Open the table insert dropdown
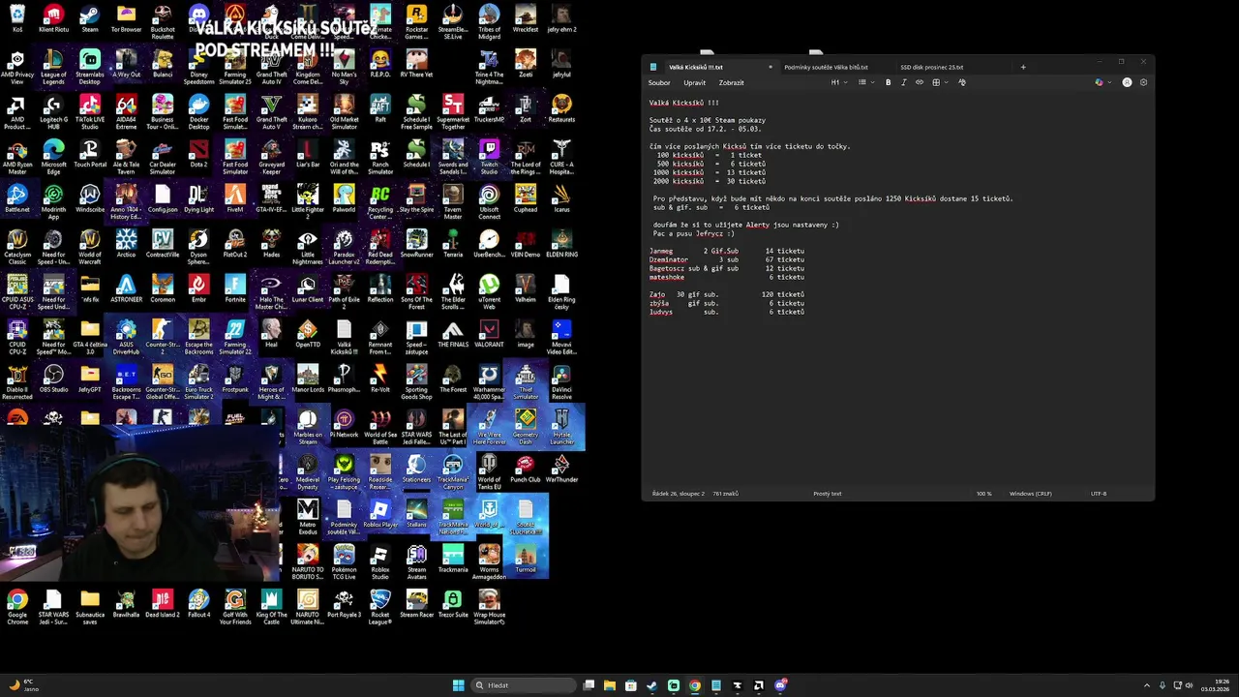Screen dimensions: 1239x697 click(938, 82)
